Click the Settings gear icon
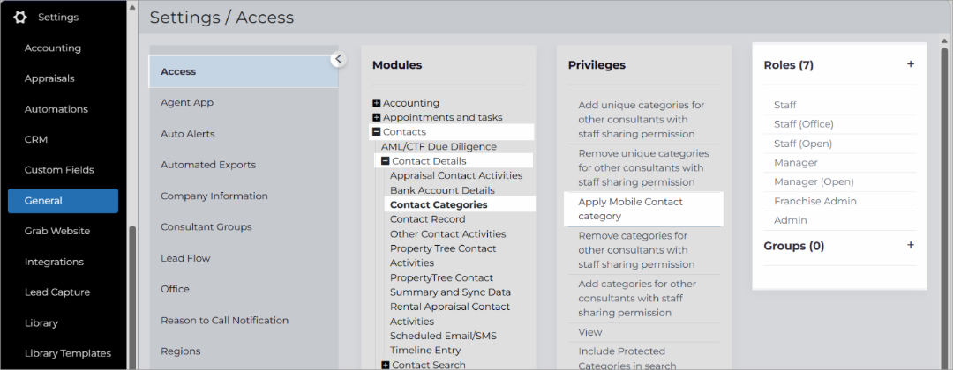This screenshot has height=370, width=953. point(20,17)
